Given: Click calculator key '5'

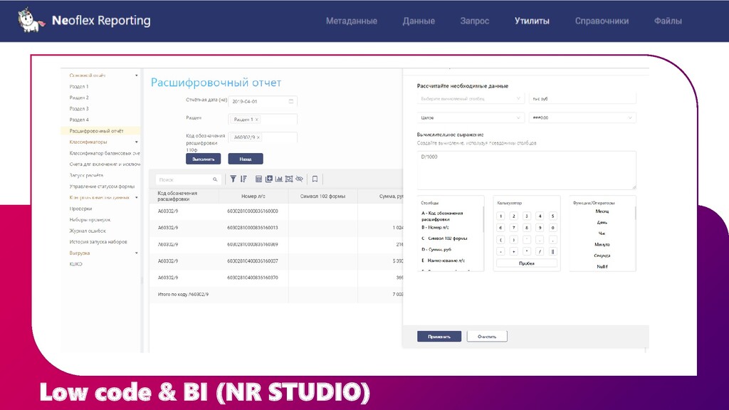Looking at the screenshot, I should (x=552, y=216).
